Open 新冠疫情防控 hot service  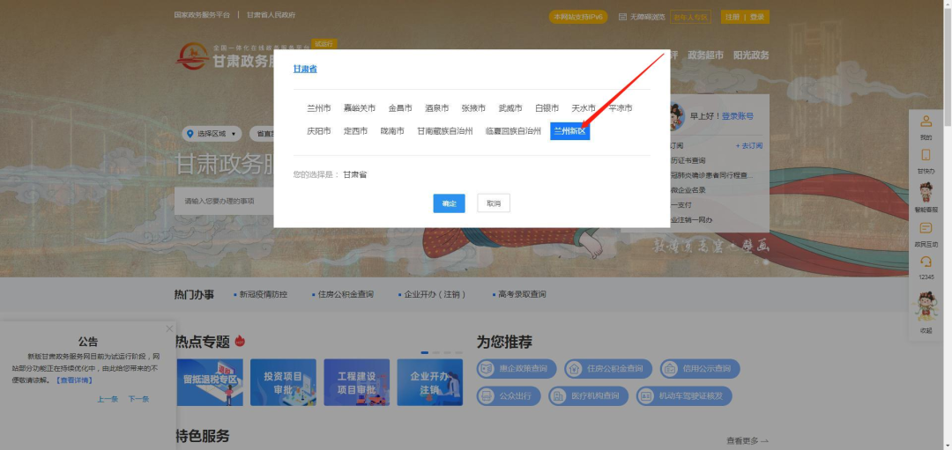[x=261, y=294]
